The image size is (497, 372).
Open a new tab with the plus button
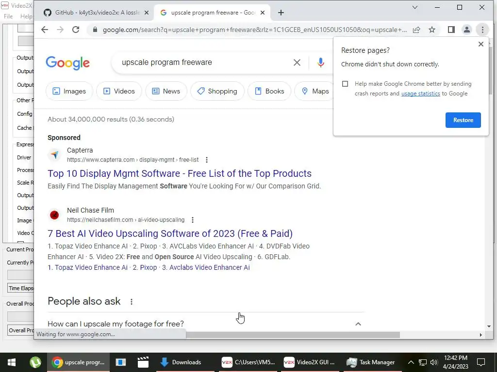pyautogui.click(x=281, y=13)
